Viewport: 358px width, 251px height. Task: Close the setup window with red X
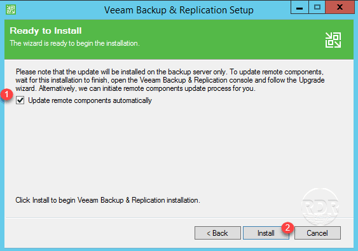(x=340, y=8)
